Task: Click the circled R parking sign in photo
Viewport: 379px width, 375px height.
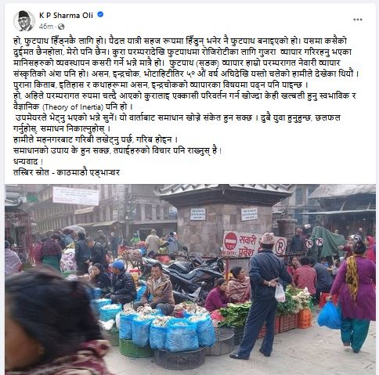Action: tap(280, 246)
